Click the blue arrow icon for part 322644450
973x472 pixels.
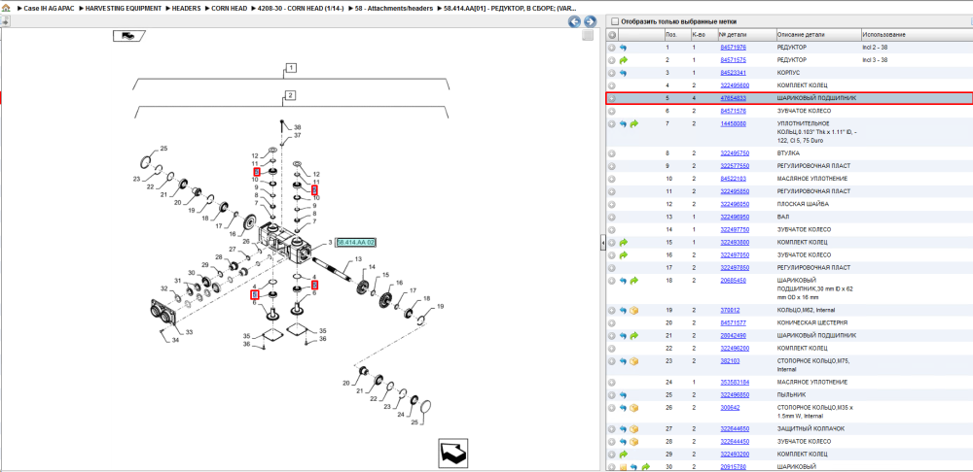(x=624, y=442)
